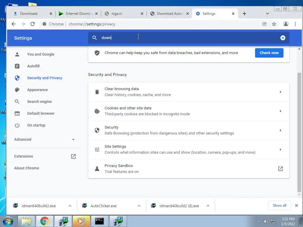303x227 pixels.
Task: Expand options for idman640build2.exe download
Action: click(70, 206)
